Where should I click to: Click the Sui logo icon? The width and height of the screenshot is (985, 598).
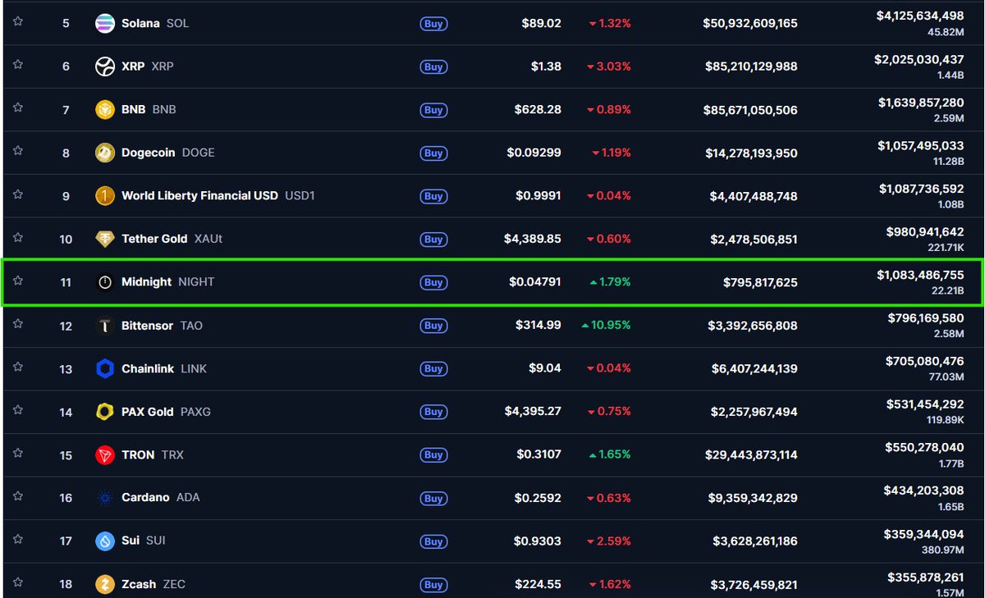tap(105, 541)
